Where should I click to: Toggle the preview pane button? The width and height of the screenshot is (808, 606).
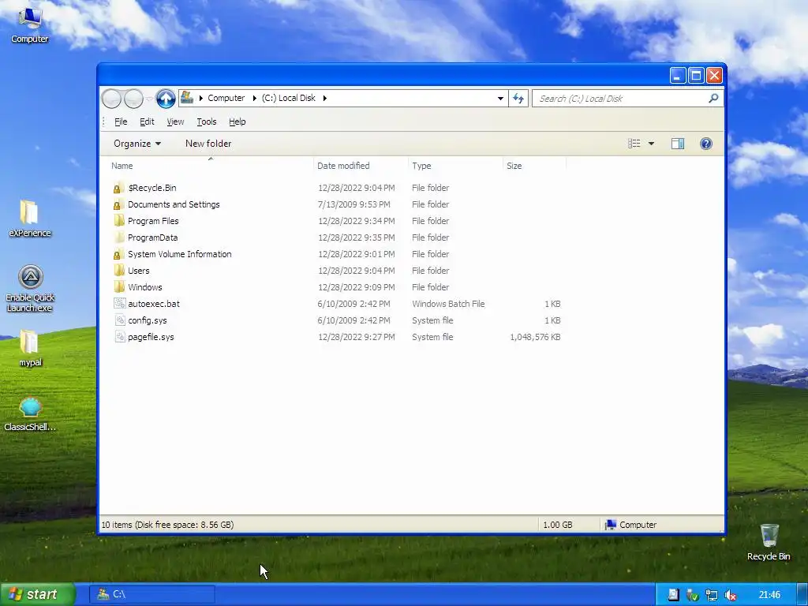tap(678, 144)
